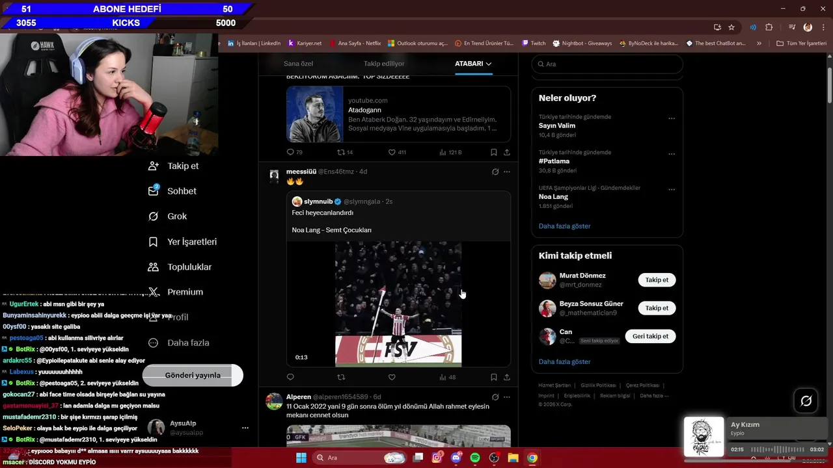Share the Atadogann post
This screenshot has height=468, width=833.
[x=506, y=152]
